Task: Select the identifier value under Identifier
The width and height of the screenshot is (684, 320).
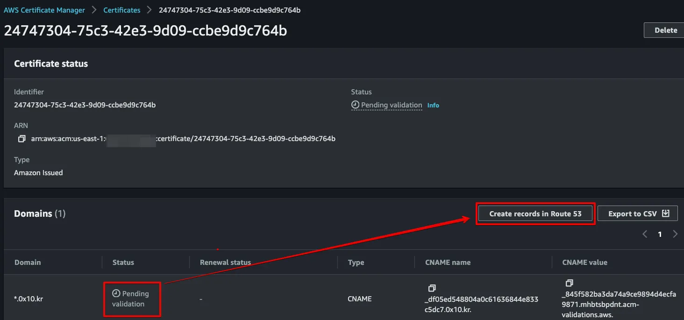Action: [85, 105]
